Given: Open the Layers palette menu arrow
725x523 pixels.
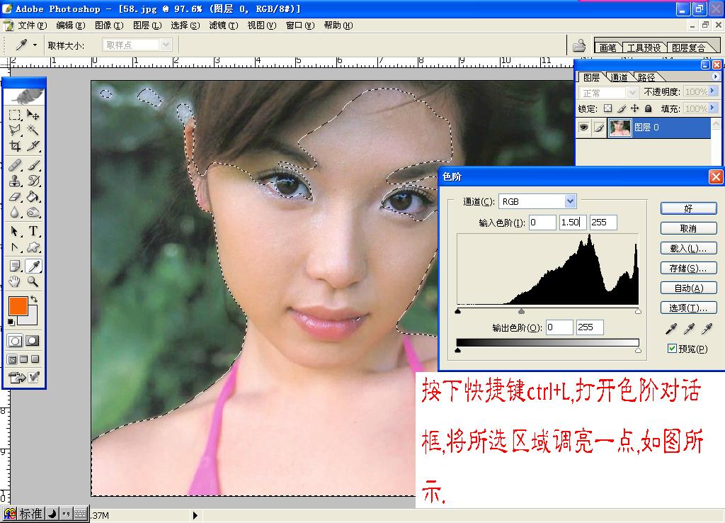Looking at the screenshot, I should click(715, 77).
